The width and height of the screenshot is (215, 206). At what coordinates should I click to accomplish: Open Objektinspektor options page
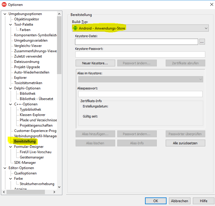click(x=27, y=19)
